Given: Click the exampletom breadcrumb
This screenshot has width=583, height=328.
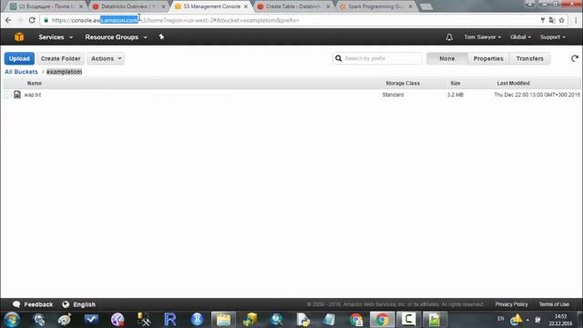Looking at the screenshot, I should (64, 72).
